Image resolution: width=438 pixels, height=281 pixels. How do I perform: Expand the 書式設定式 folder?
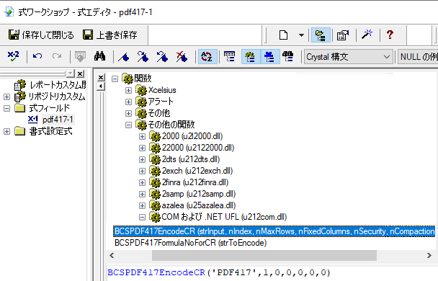6,131
